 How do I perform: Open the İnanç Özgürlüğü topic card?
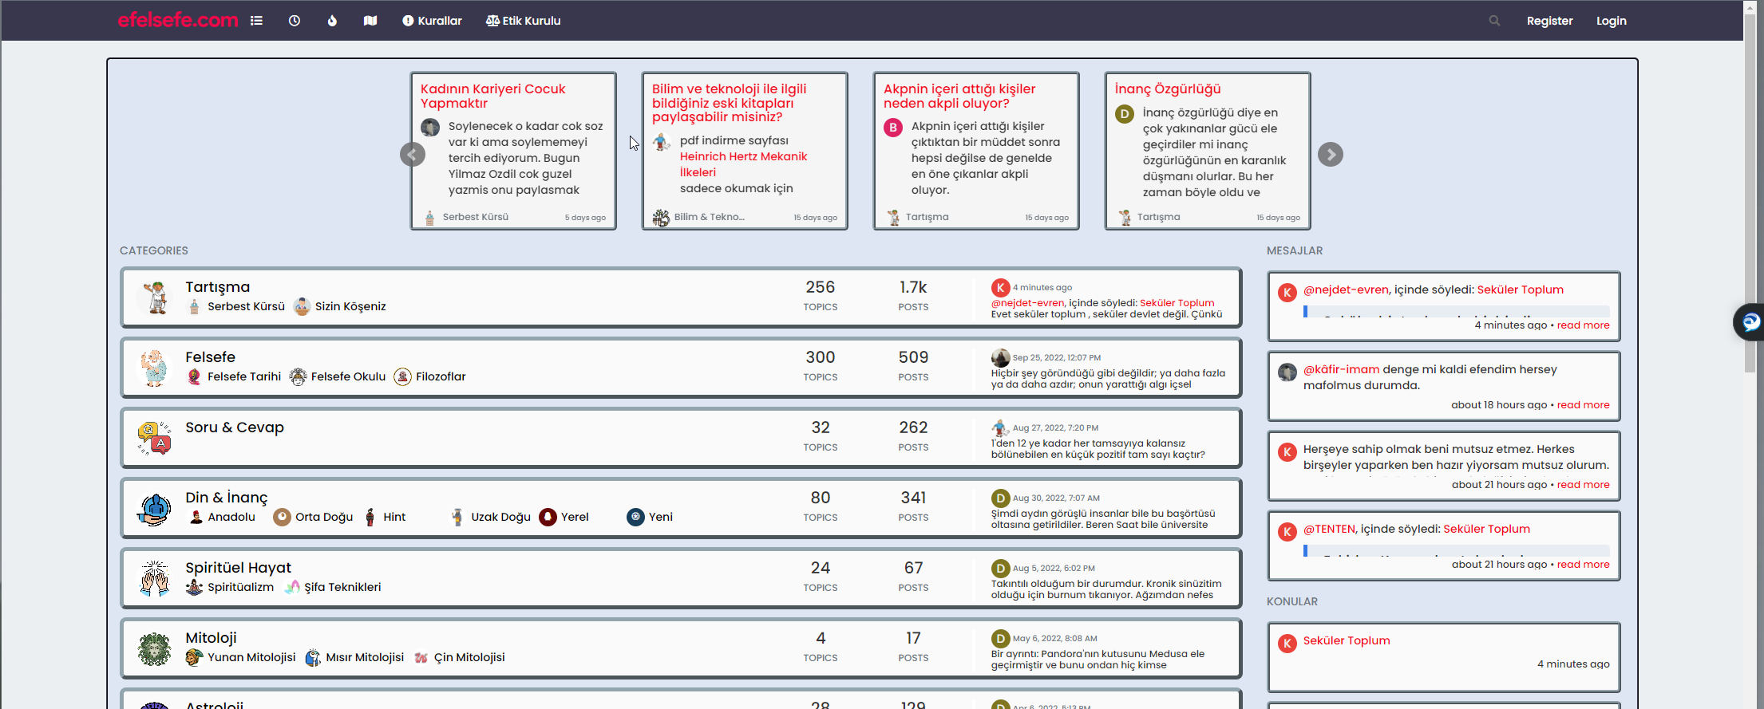(1168, 89)
